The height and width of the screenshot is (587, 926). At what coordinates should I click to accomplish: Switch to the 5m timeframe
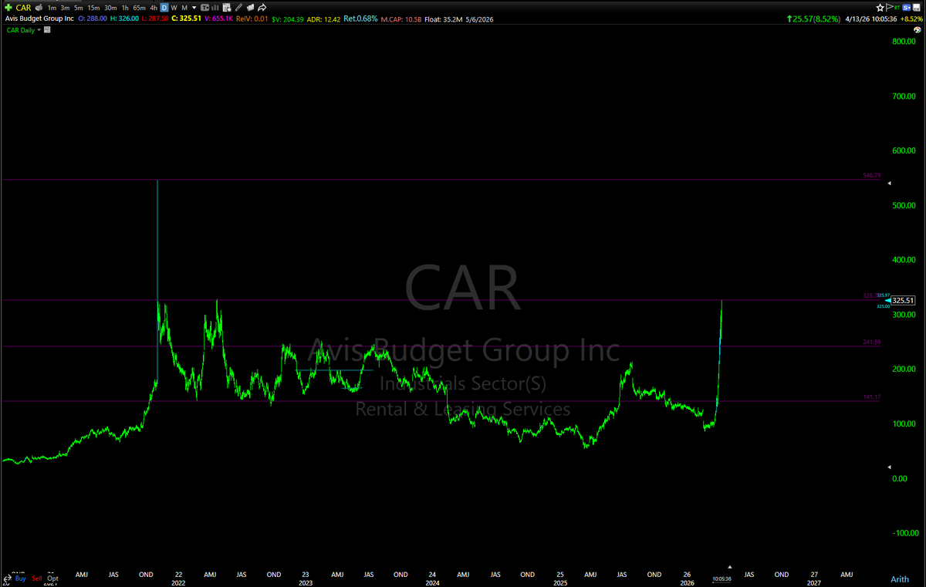(x=78, y=8)
